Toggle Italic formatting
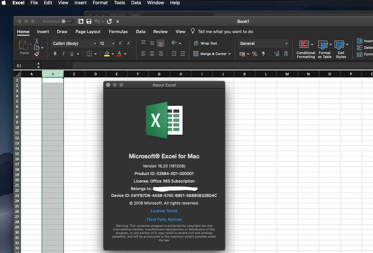 click(64, 54)
